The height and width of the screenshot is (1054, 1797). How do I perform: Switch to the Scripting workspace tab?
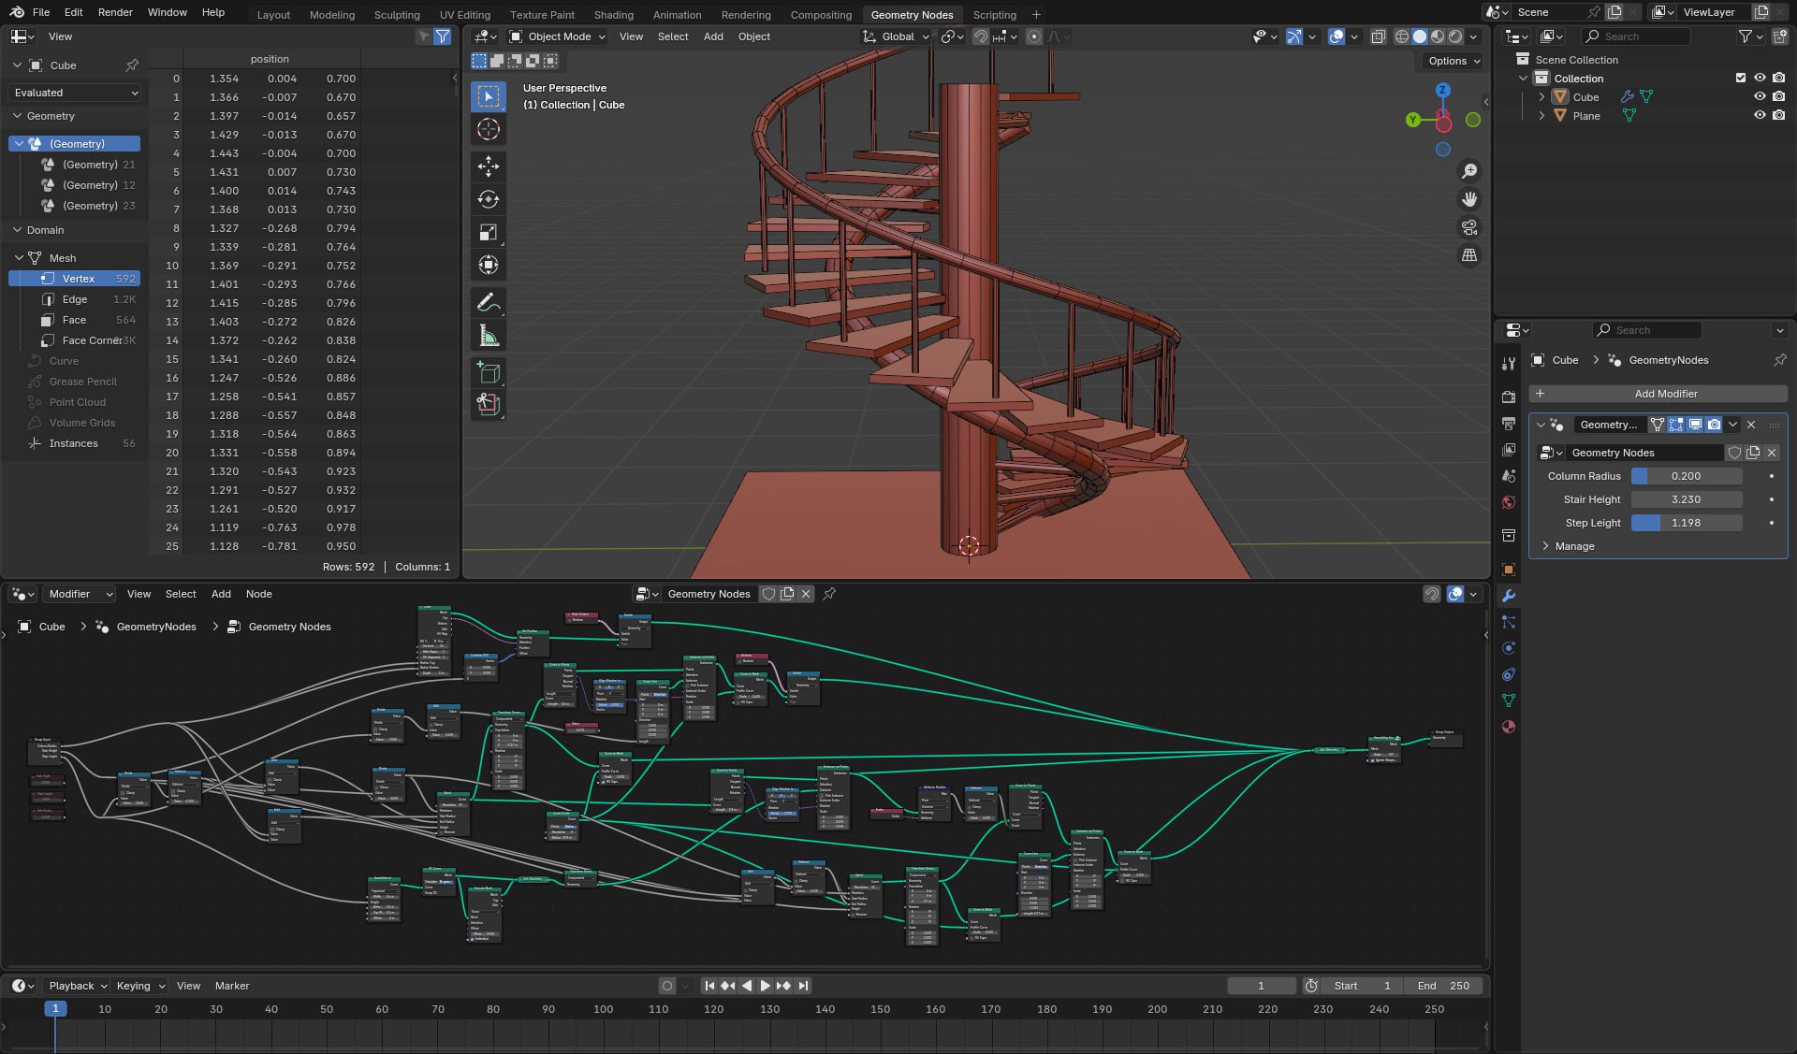(x=994, y=15)
